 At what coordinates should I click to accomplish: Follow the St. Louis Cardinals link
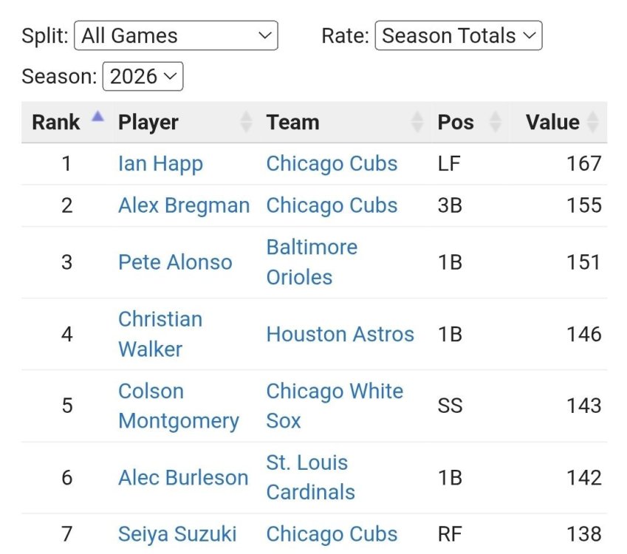point(311,478)
